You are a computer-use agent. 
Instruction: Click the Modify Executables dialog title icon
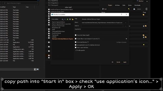[52, 15]
